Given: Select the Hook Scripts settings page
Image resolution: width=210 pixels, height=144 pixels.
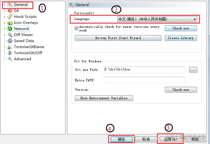Looking at the screenshot, I should click(x=25, y=17).
